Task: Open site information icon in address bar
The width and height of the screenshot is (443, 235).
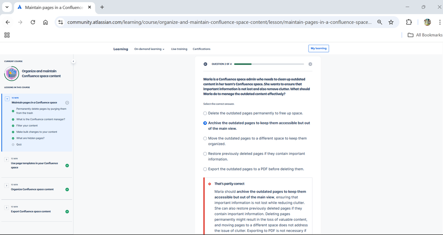Action: tap(60, 22)
